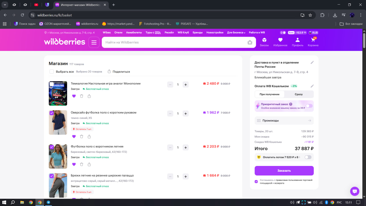Share icon for Оверсайз футболка поло
366x206 pixels.
click(89, 136)
